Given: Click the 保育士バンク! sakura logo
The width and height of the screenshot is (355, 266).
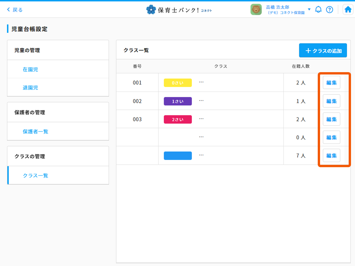Looking at the screenshot, I should coord(151,10).
